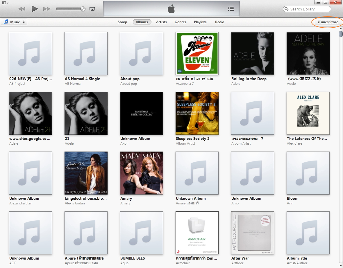Click the album title "After War"
This screenshot has height=268, width=343.
coord(240,258)
